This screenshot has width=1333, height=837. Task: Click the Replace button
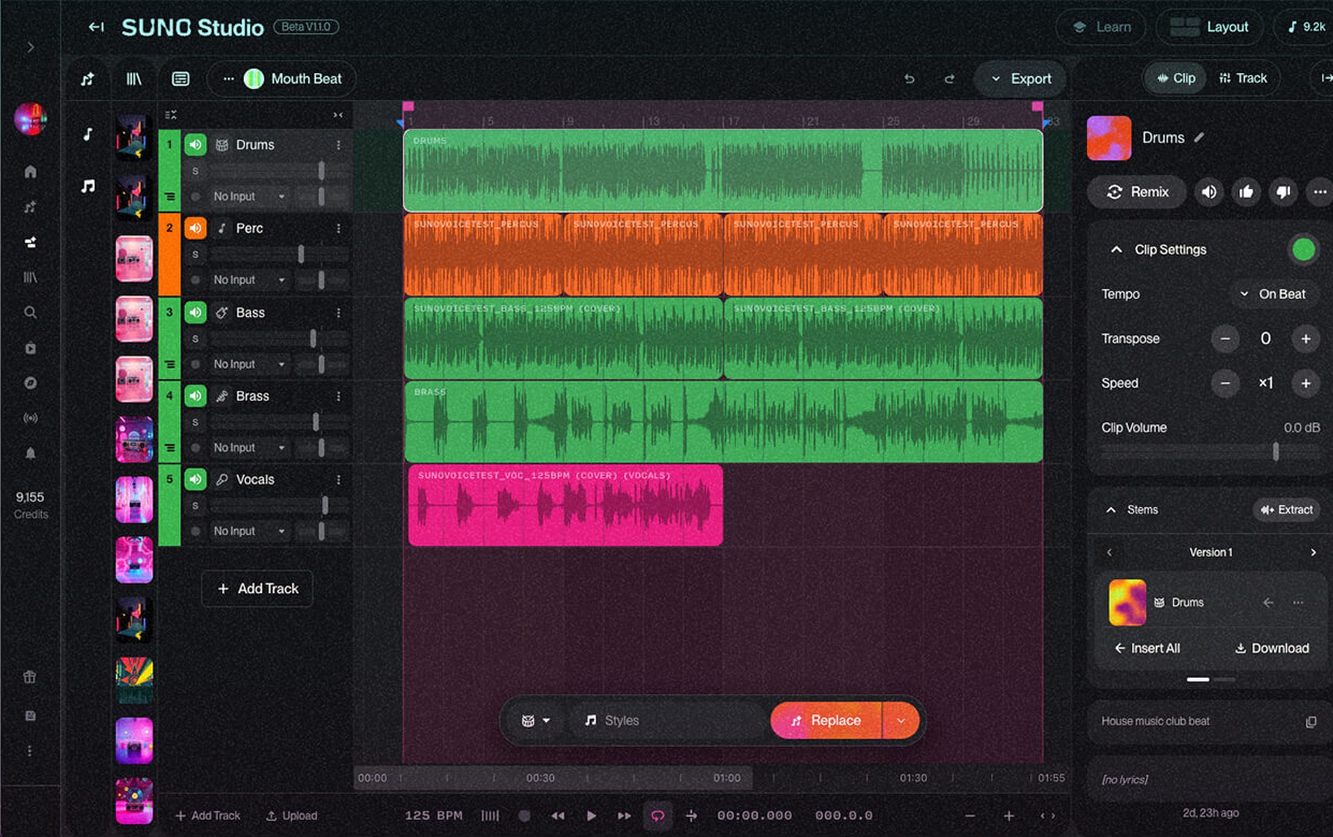pyautogui.click(x=826, y=721)
